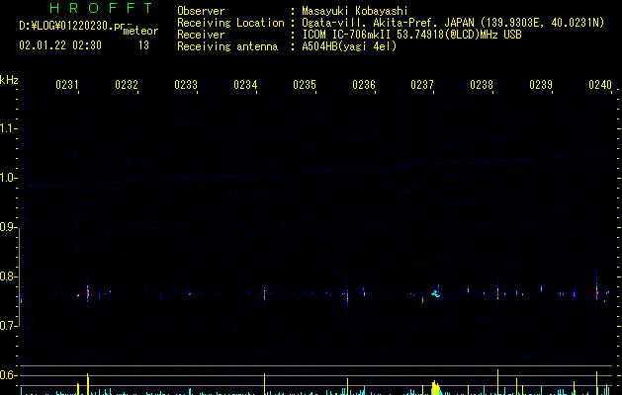Click observer name Masayuki Kobayashi

(355, 11)
